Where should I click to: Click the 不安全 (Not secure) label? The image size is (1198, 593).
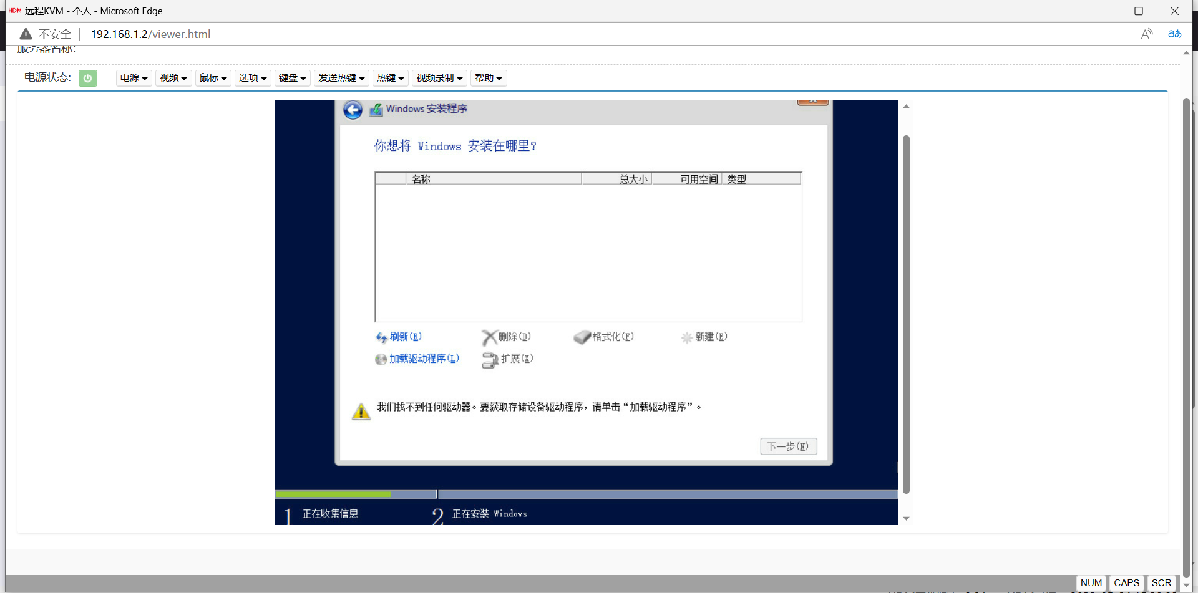55,34
